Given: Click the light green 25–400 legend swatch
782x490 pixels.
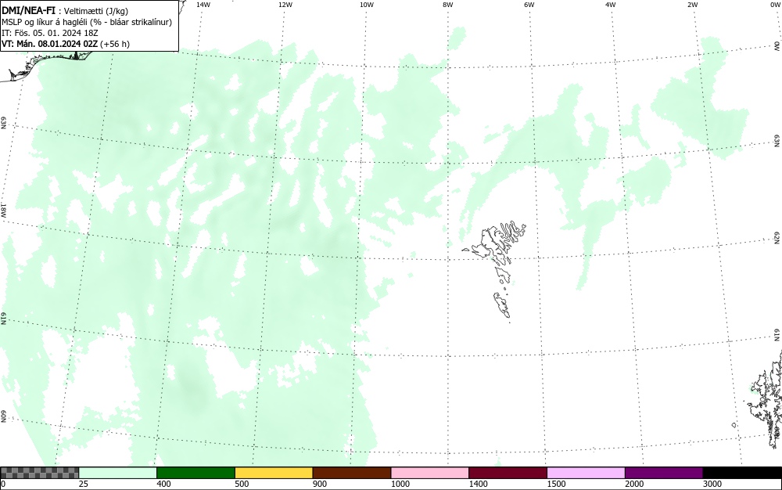Looking at the screenshot, I should click(118, 473).
